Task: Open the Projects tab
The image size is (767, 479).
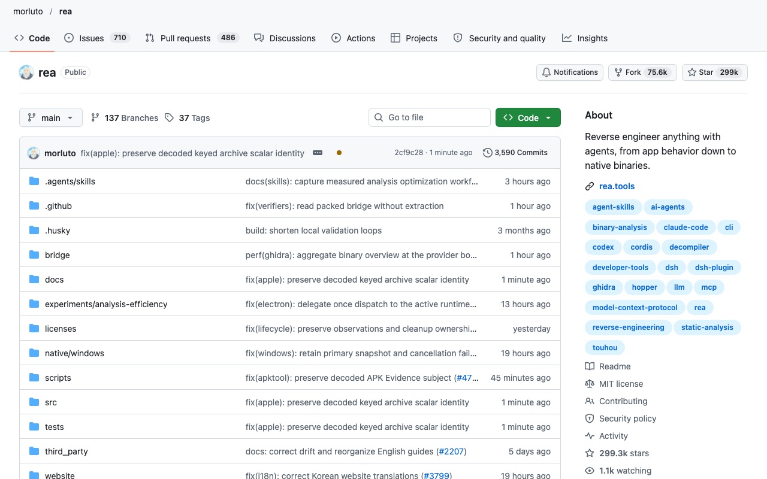Action: [x=414, y=38]
